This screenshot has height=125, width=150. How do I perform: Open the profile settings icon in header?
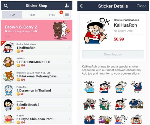[x=67, y=6]
